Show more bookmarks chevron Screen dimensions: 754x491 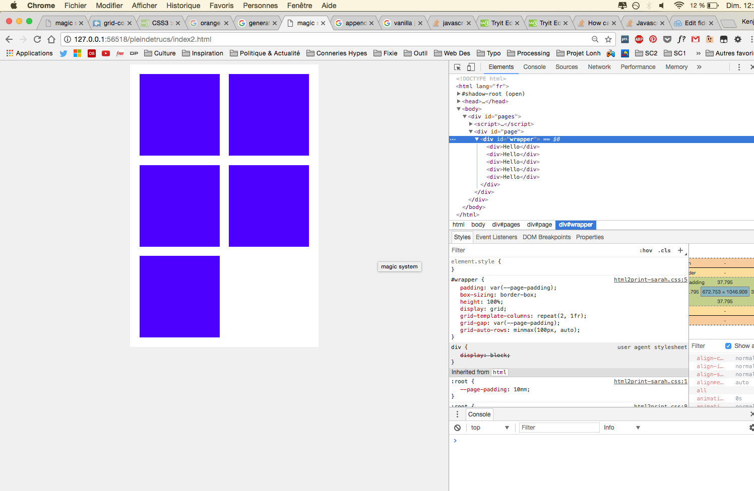click(698, 53)
